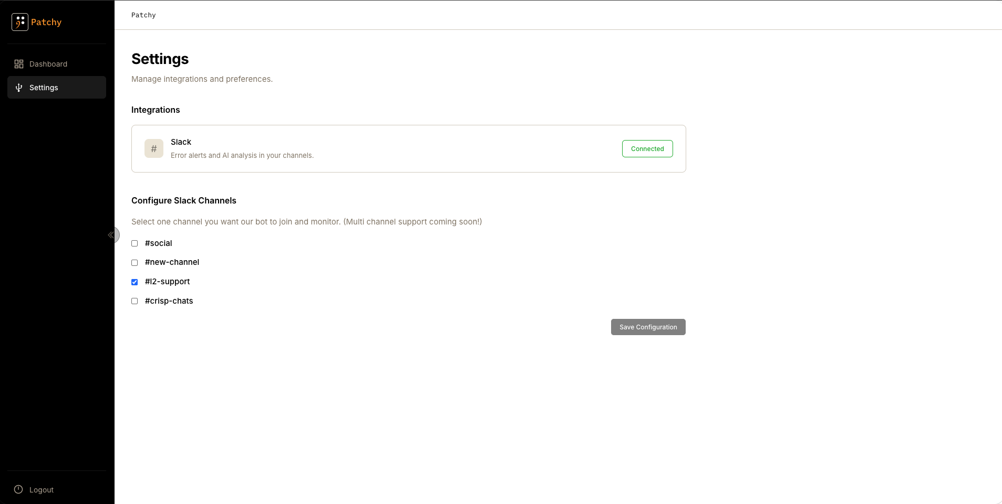The height and width of the screenshot is (504, 1002).
Task: Click the Slack hashtag icon
Action: click(154, 149)
